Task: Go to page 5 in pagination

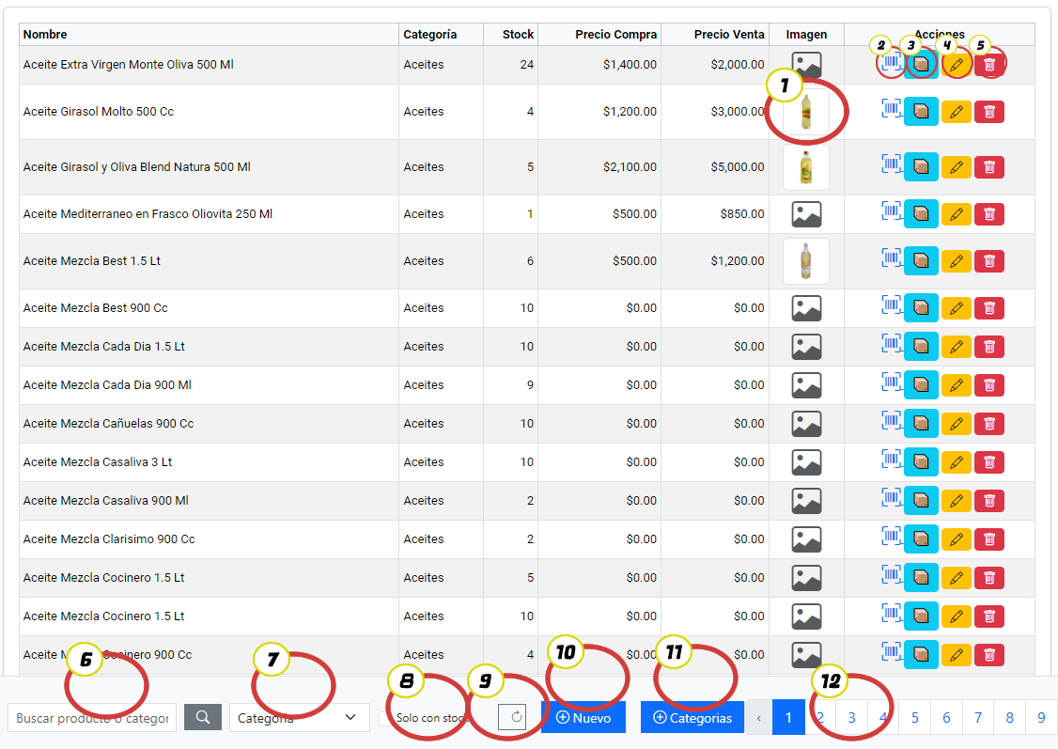Action: (x=914, y=717)
